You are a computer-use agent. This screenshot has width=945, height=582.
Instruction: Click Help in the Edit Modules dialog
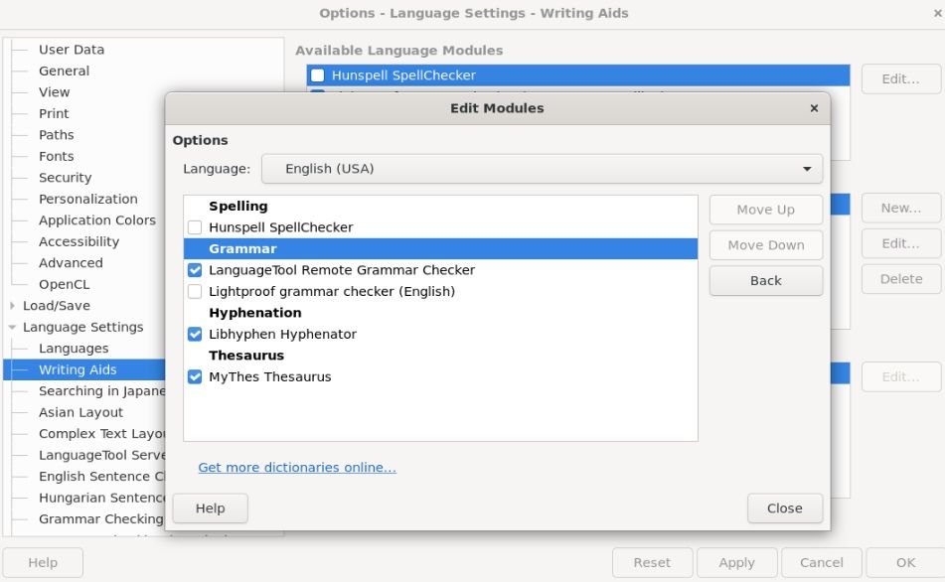210,509
